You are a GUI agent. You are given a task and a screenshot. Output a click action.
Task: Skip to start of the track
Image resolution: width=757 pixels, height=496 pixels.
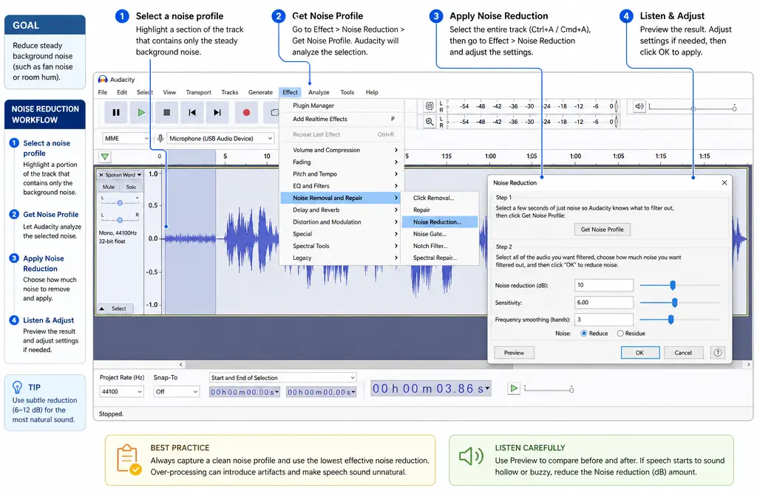192,112
